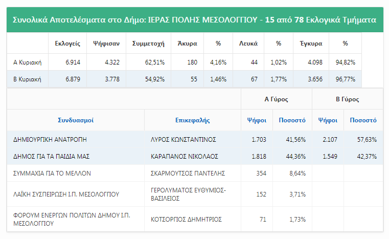The width and height of the screenshot is (389, 239).
Task: Click the name ΛΥΡΟΣ ΚΩΝΣΤΑΝΤΙΝΟΣ
Action: (184, 139)
